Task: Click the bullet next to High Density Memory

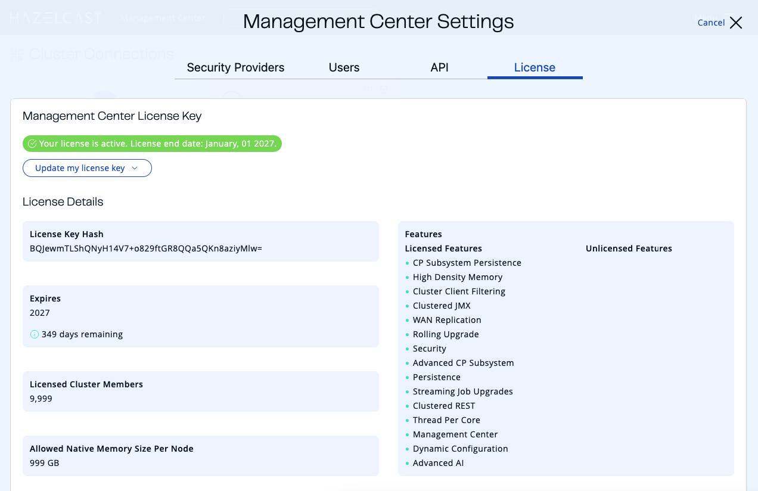Action: pos(407,277)
